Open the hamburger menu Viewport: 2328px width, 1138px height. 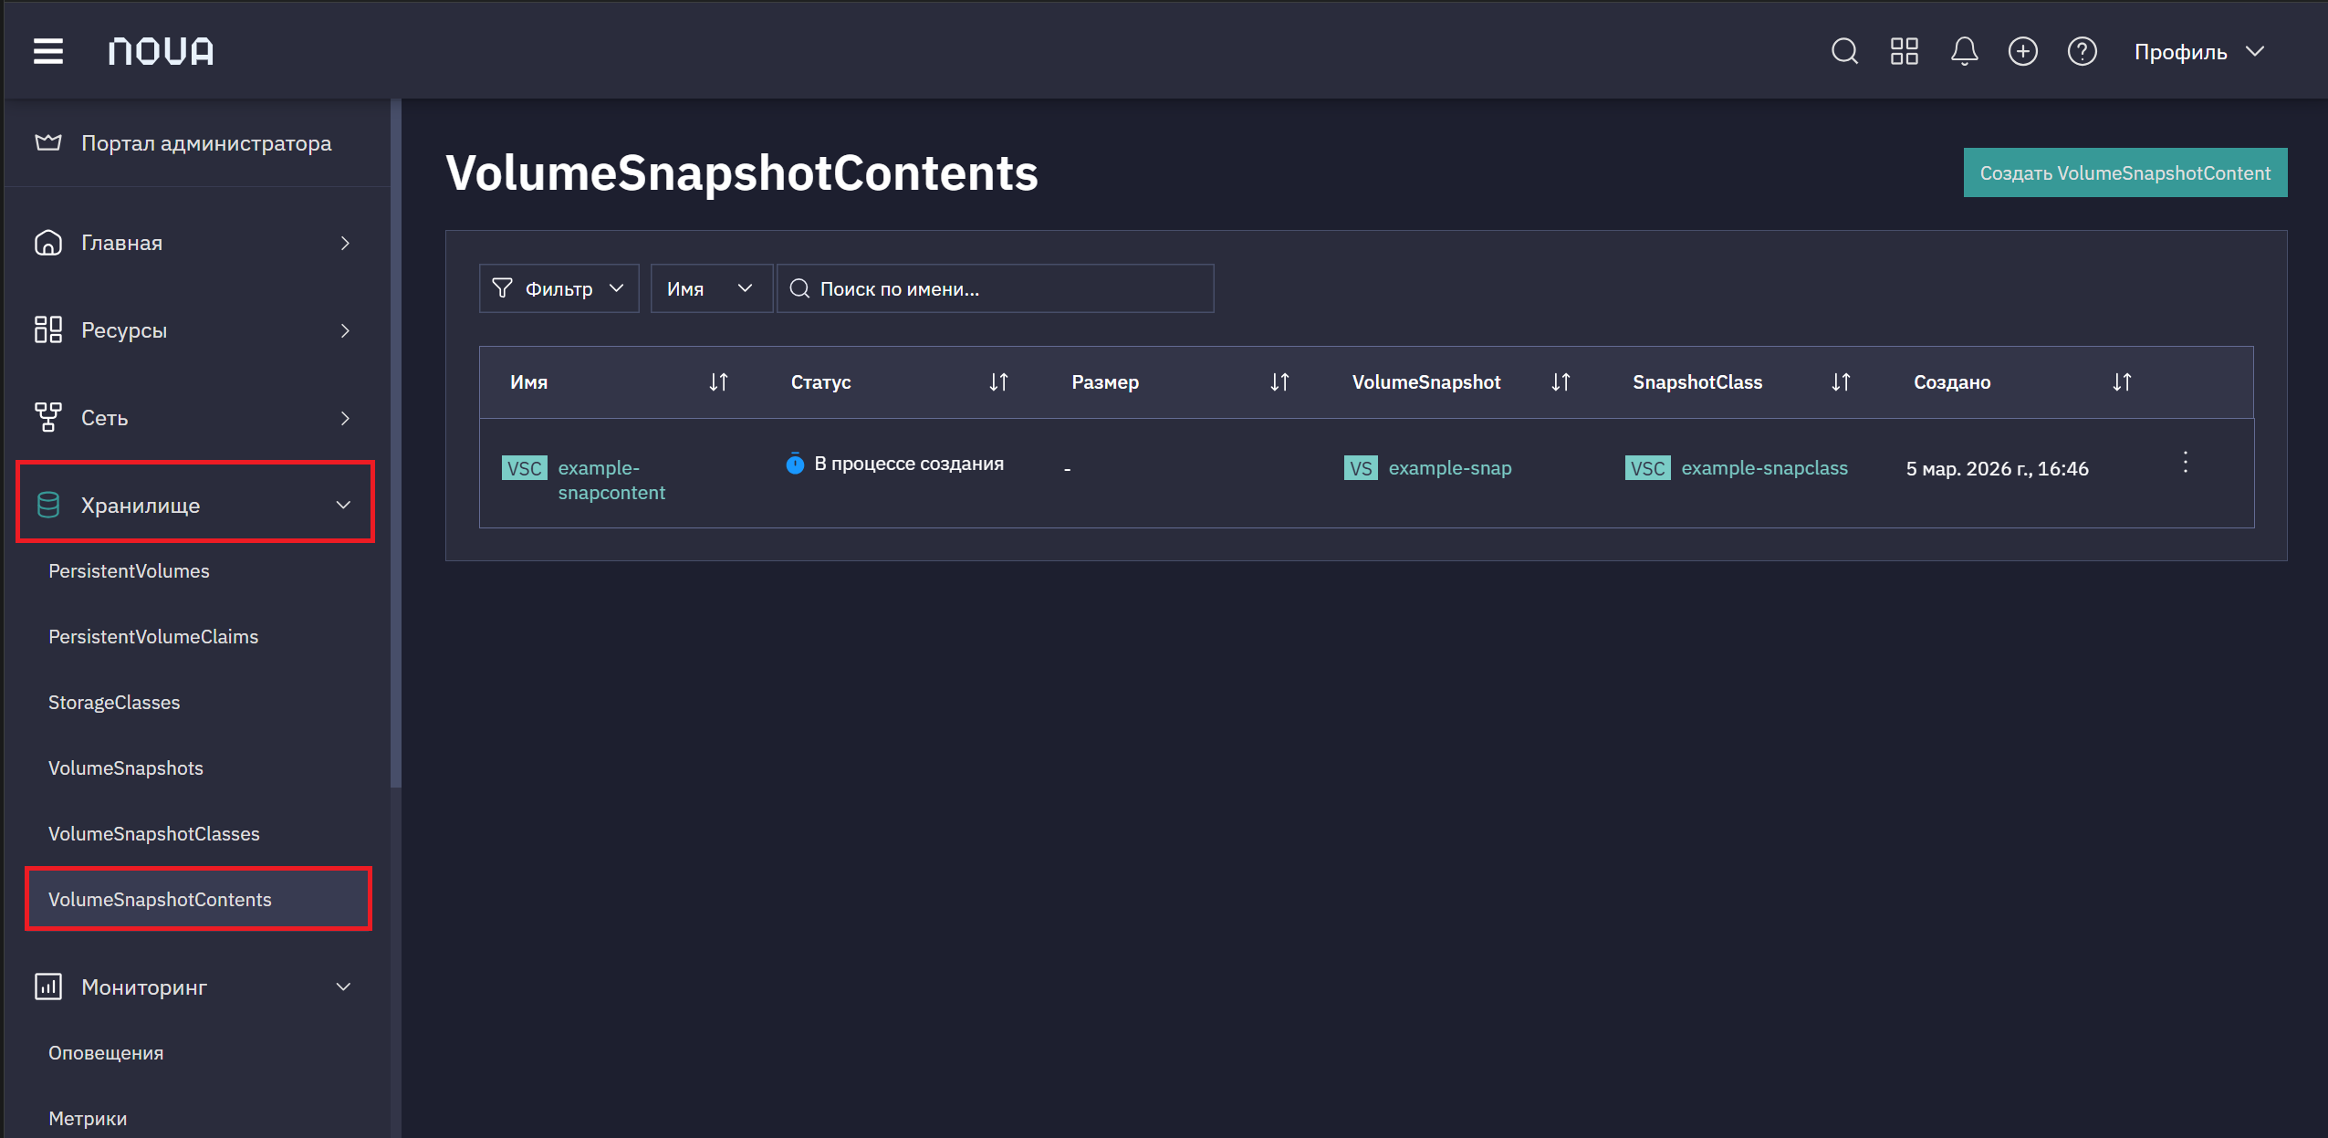coord(48,51)
